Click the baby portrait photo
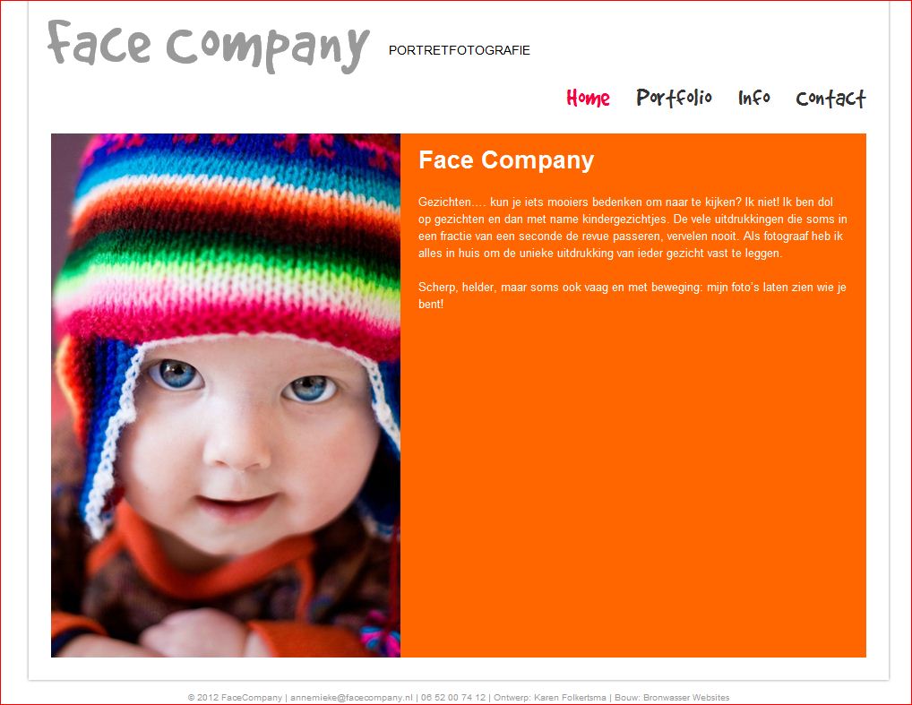The height and width of the screenshot is (705, 912). tap(226, 396)
